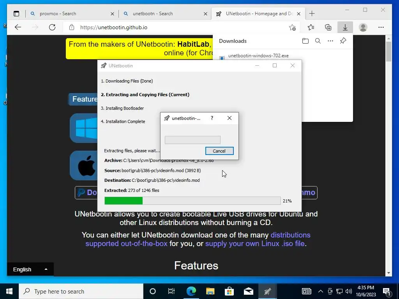Click the HabitLab yellow banner
The height and width of the screenshot is (299, 399).
pyautogui.click(x=139, y=49)
